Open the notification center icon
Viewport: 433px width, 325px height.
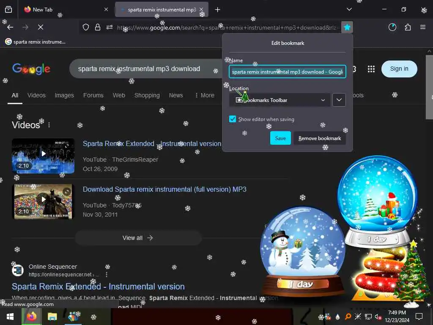coord(419,317)
